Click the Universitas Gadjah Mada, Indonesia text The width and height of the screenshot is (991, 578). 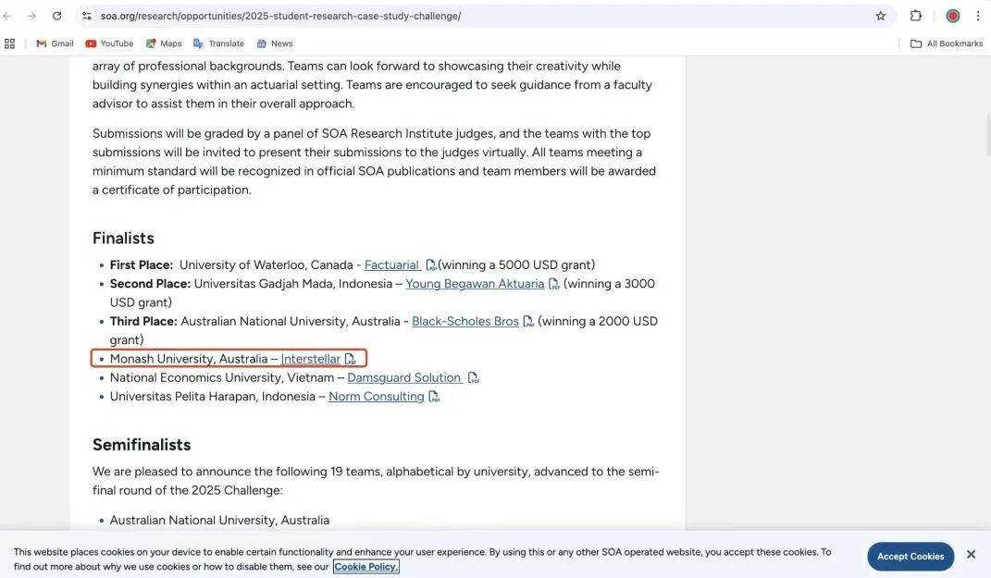[293, 284]
